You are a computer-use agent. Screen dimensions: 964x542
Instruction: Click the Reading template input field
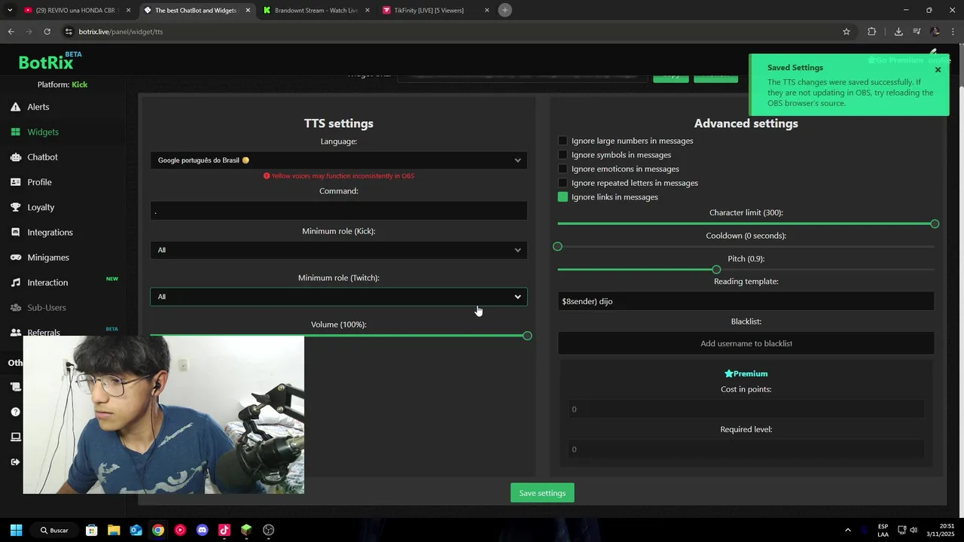coord(746,301)
